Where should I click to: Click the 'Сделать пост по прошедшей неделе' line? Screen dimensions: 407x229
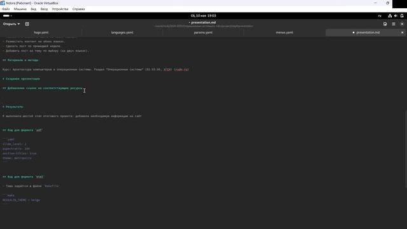tap(32, 46)
